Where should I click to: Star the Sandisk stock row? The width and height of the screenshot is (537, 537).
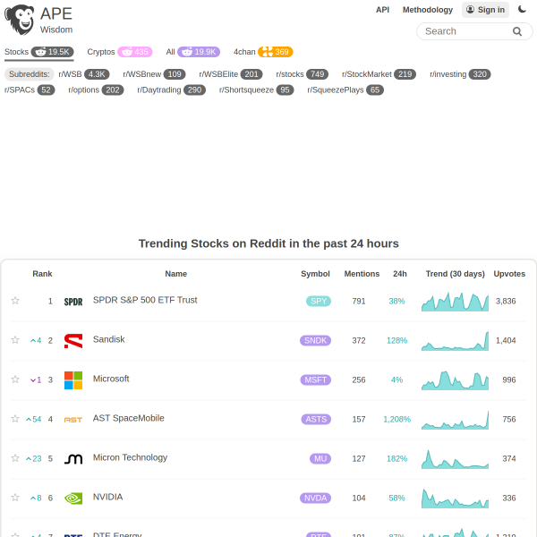[x=15, y=341]
